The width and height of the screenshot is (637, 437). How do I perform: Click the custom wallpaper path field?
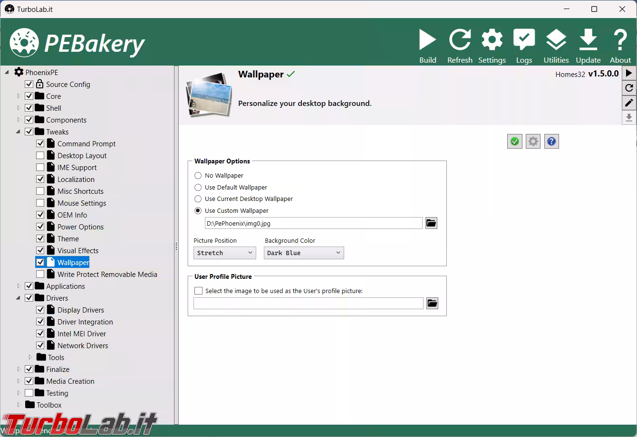coord(313,223)
